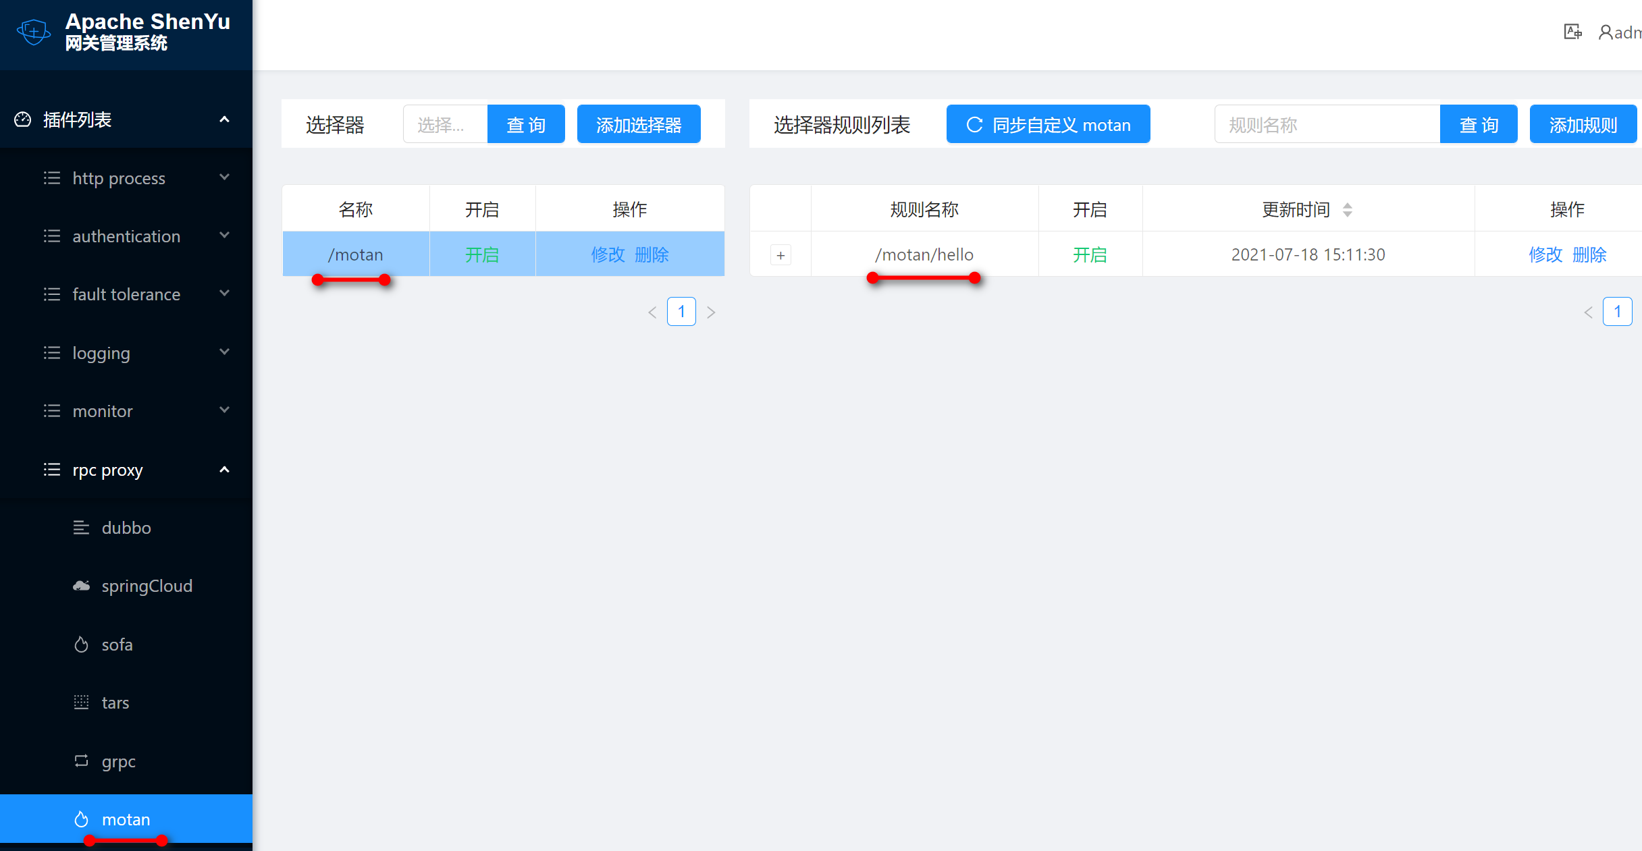
Task: Expand the /motan/hello rule row
Action: (780, 255)
